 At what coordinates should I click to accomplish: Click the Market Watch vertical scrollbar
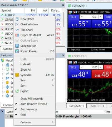point(63,19)
